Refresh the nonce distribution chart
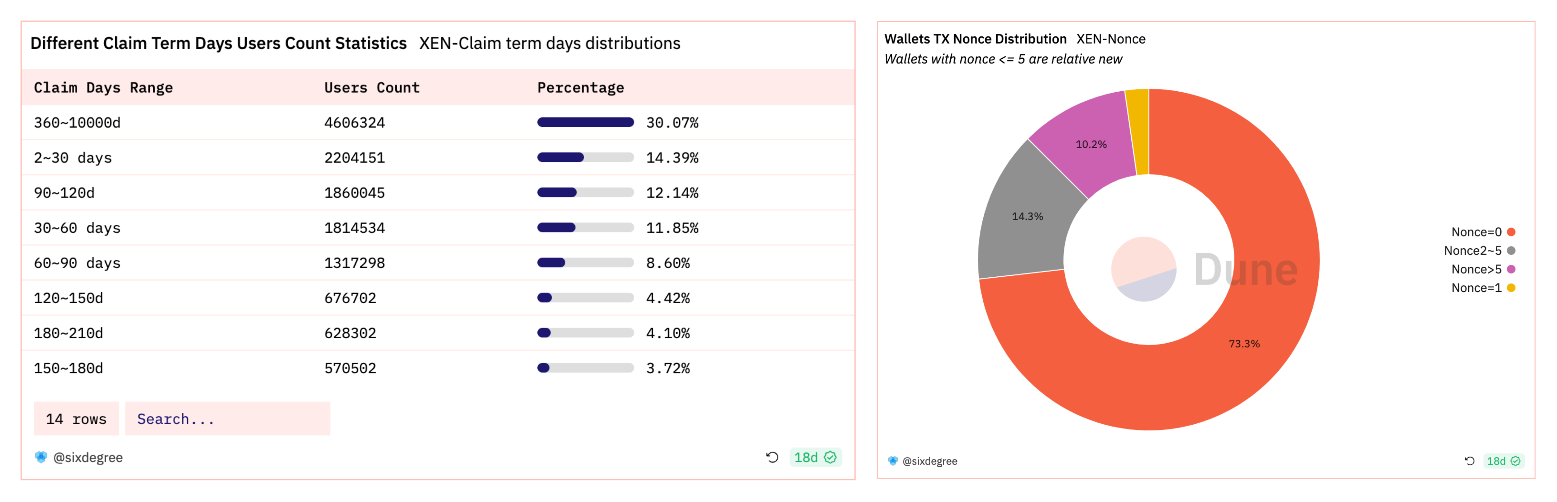Viewport: 1557px width, 502px height. coord(1469,461)
